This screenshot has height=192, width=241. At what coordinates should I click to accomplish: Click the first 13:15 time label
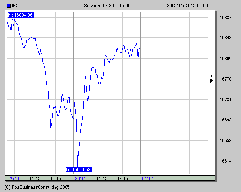(55, 178)
